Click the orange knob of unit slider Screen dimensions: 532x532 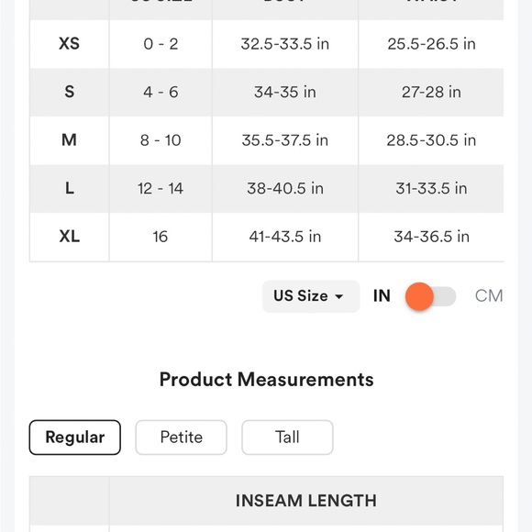click(419, 296)
